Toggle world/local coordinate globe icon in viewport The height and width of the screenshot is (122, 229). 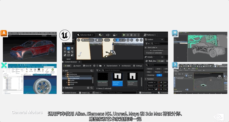128,40
